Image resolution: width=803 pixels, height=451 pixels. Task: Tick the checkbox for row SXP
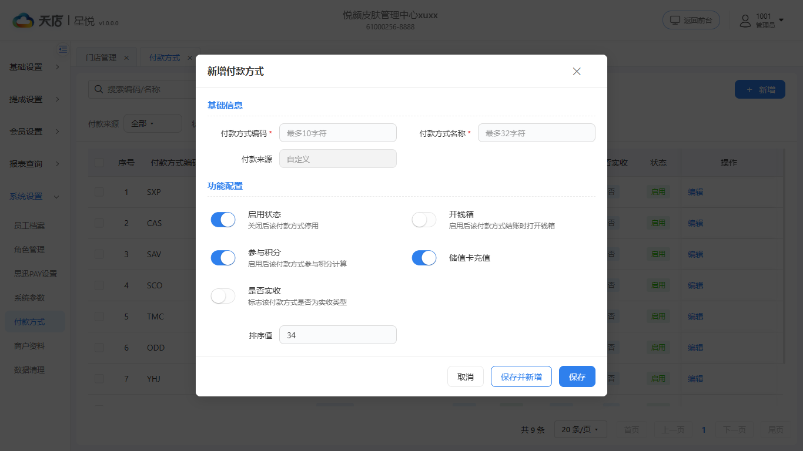[x=99, y=192]
